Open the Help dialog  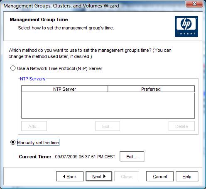click(187, 176)
